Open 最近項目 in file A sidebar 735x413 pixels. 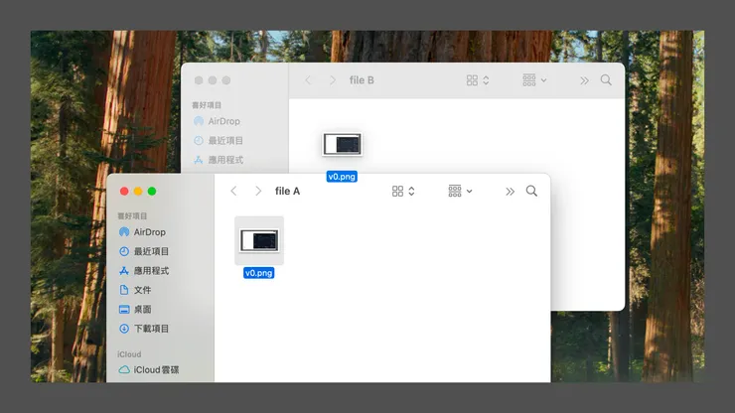tap(144, 251)
